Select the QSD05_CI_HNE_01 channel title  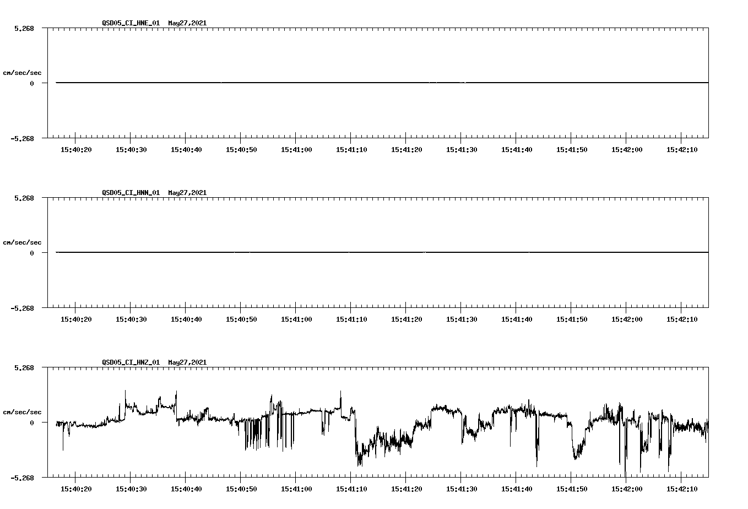129,24
